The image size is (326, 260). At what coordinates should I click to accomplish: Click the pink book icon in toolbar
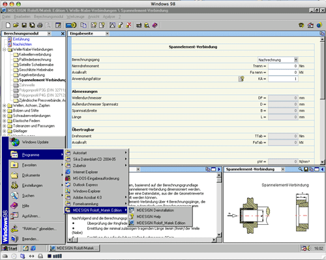click(x=155, y=25)
